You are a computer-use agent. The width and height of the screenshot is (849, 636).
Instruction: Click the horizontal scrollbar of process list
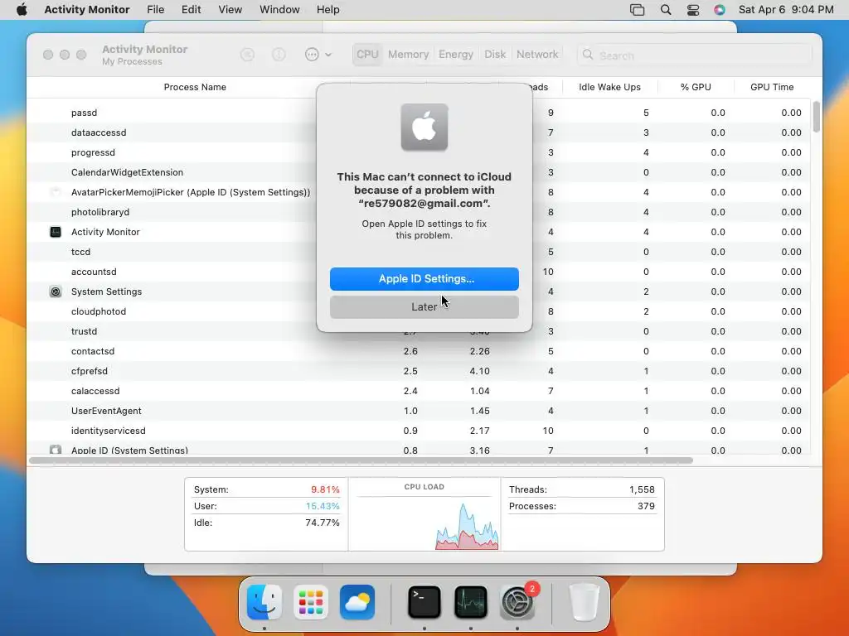click(x=361, y=460)
